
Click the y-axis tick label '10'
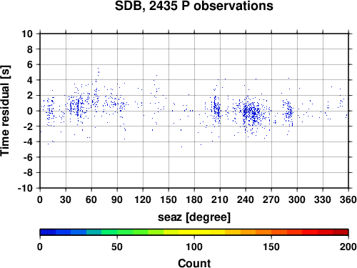pos(27,34)
